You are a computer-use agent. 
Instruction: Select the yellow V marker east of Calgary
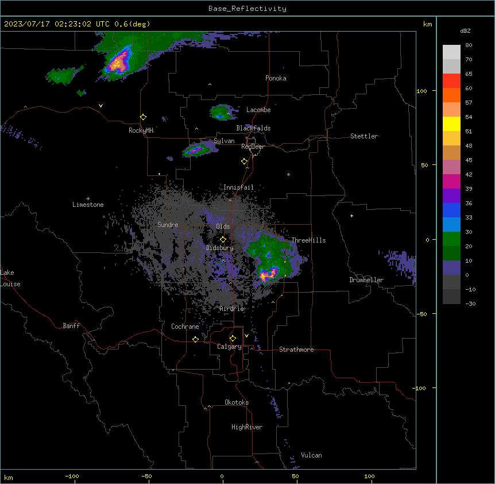246,336
